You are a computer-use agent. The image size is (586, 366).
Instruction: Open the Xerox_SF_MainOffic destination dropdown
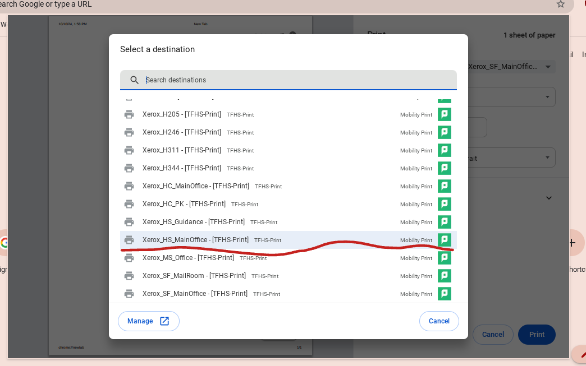(x=511, y=67)
